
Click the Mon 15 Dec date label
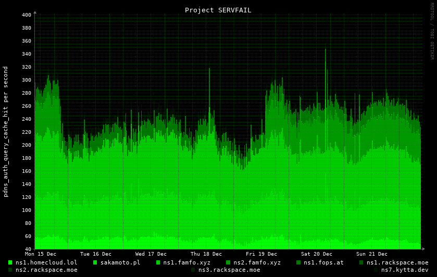tap(41, 254)
